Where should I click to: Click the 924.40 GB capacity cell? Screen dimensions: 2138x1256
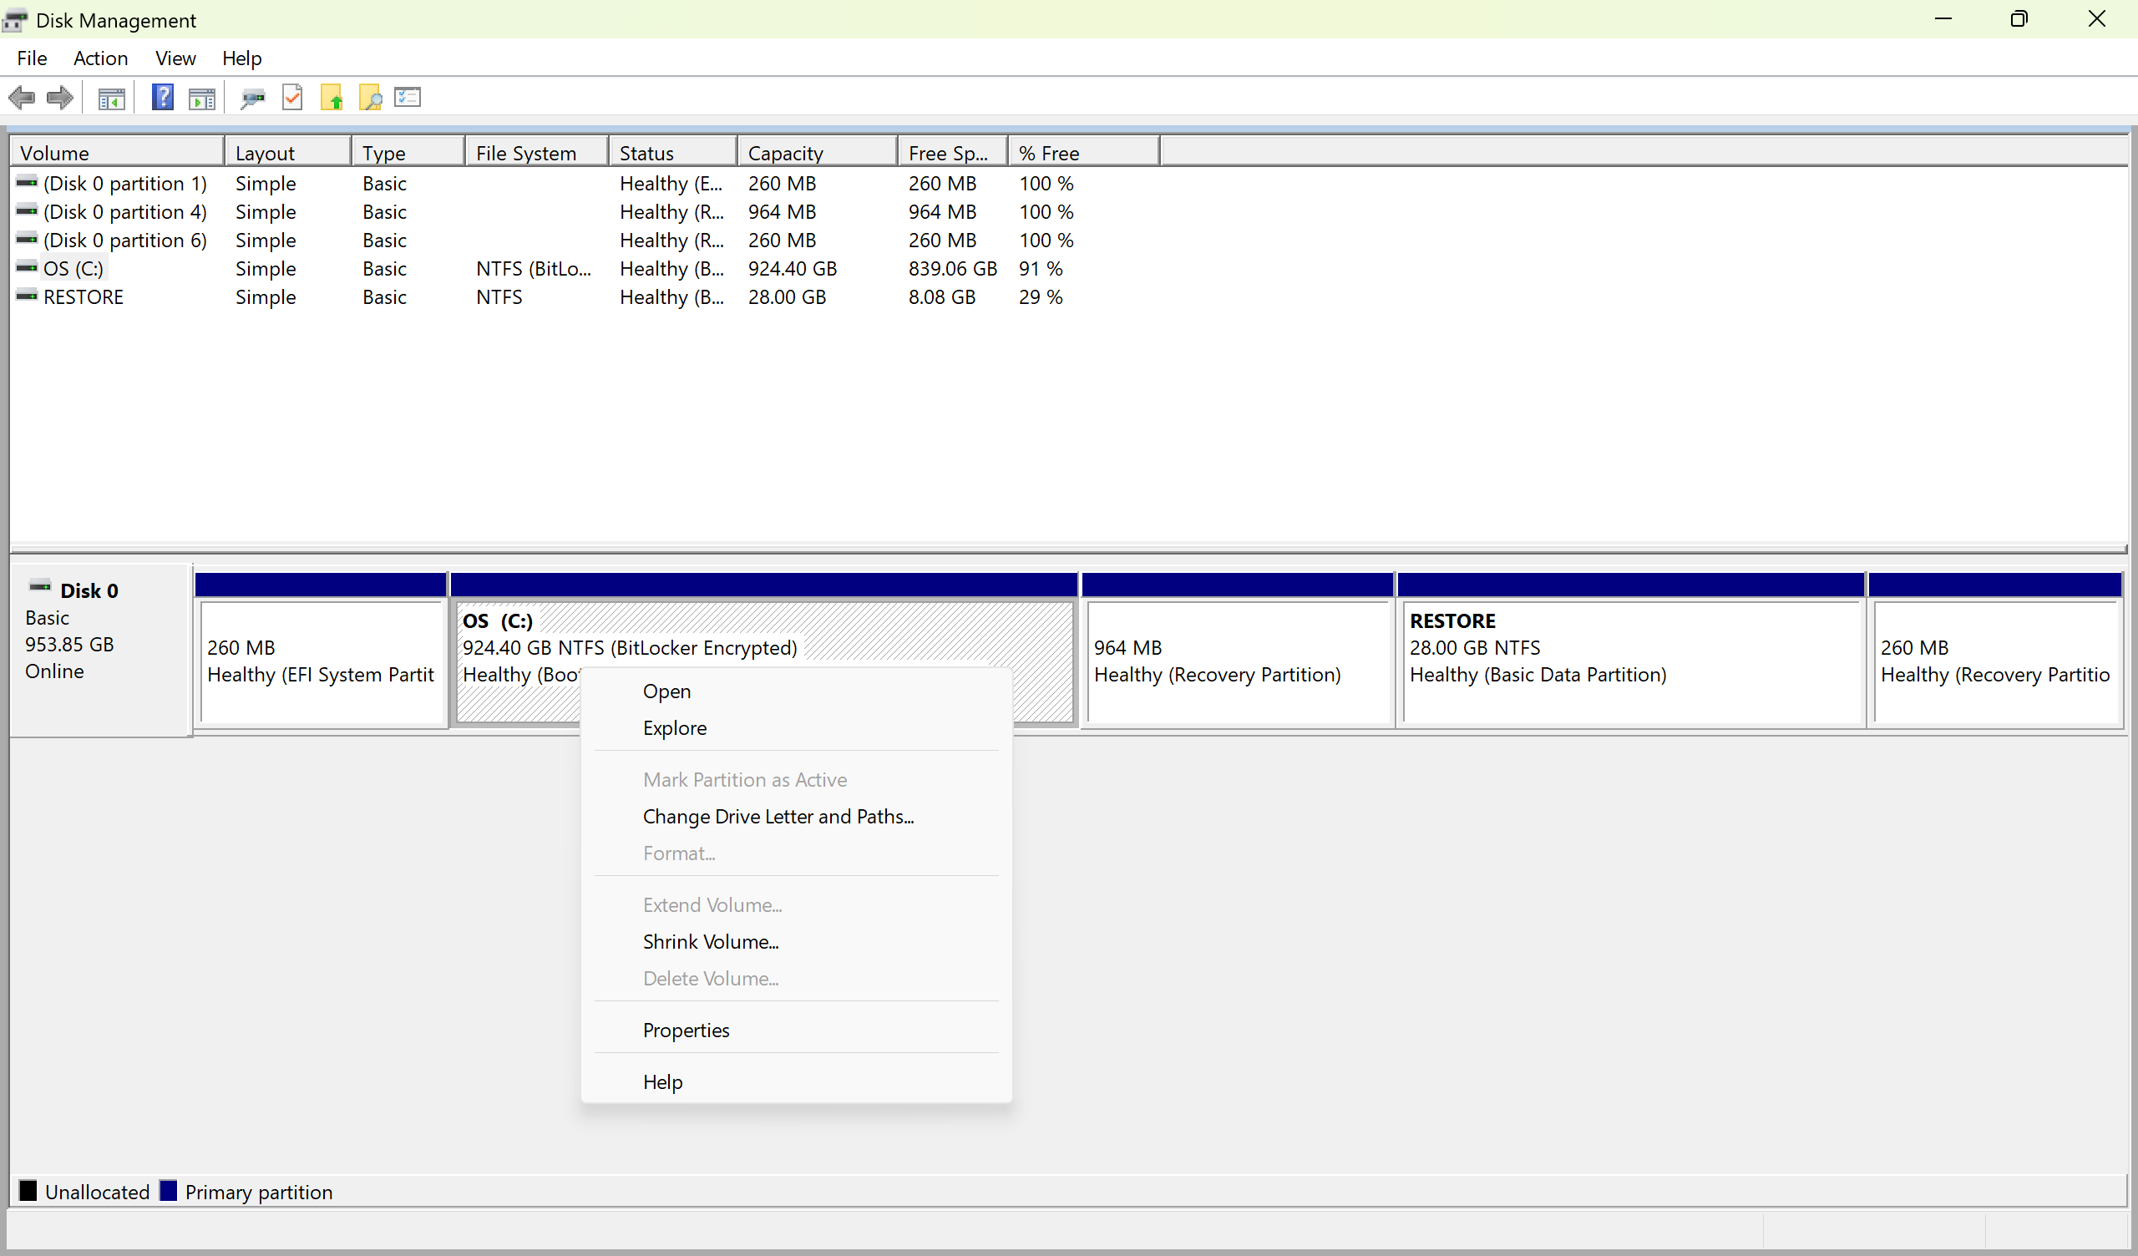point(793,269)
